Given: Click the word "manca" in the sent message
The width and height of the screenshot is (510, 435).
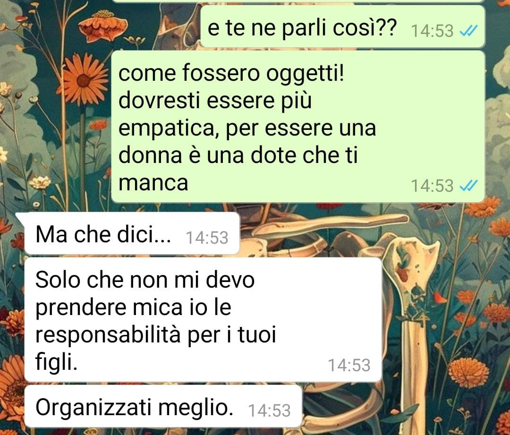Looking at the screenshot, I should 153,182.
